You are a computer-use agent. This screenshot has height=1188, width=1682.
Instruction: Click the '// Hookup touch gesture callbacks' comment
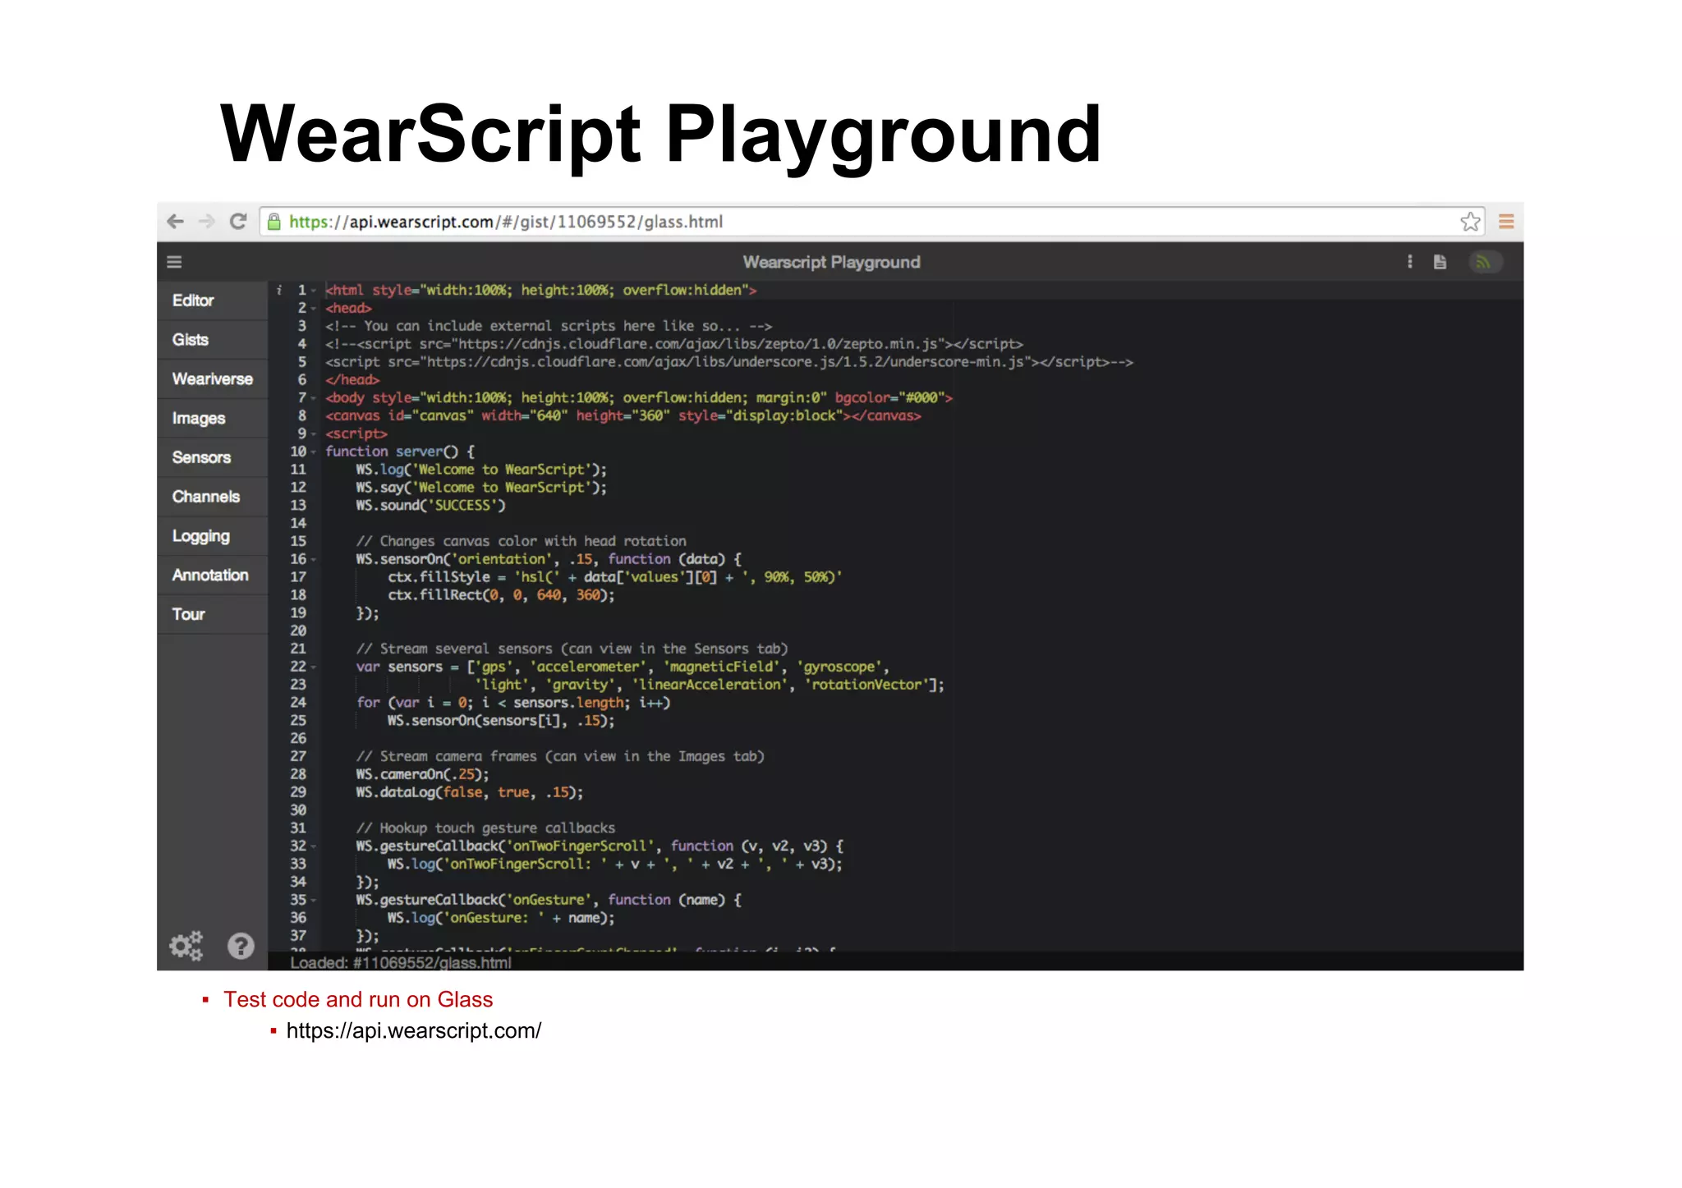coord(485,828)
